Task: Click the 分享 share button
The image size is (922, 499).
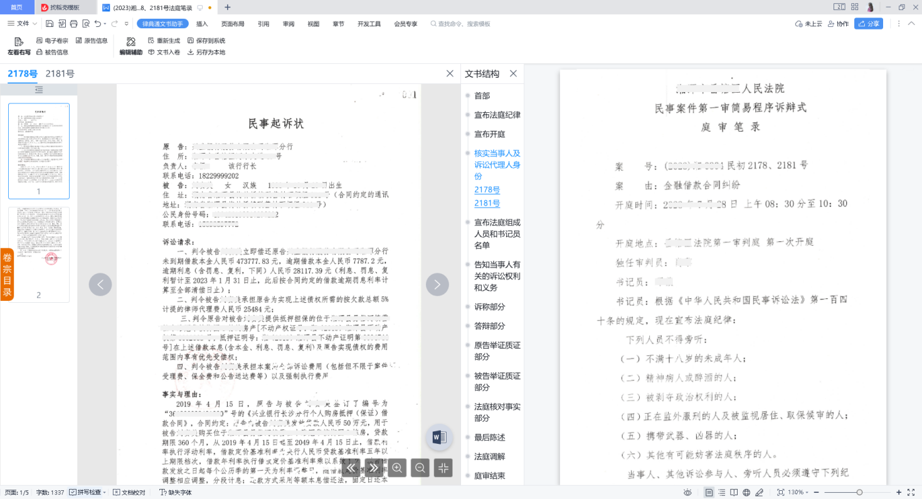Action: coord(869,24)
